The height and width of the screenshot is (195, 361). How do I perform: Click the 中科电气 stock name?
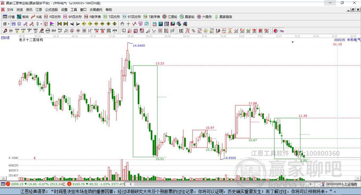(x=354, y=40)
